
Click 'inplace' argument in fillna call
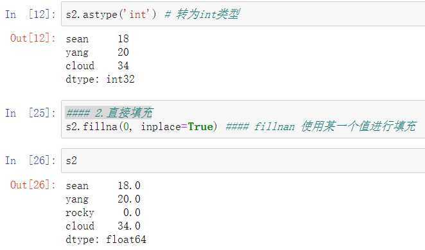(160, 127)
